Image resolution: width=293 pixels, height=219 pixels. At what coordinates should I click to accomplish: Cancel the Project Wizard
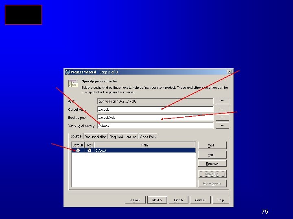tap(200, 200)
